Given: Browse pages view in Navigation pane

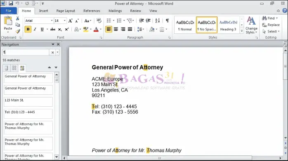Looking at the screenshot, I should coord(14,68).
